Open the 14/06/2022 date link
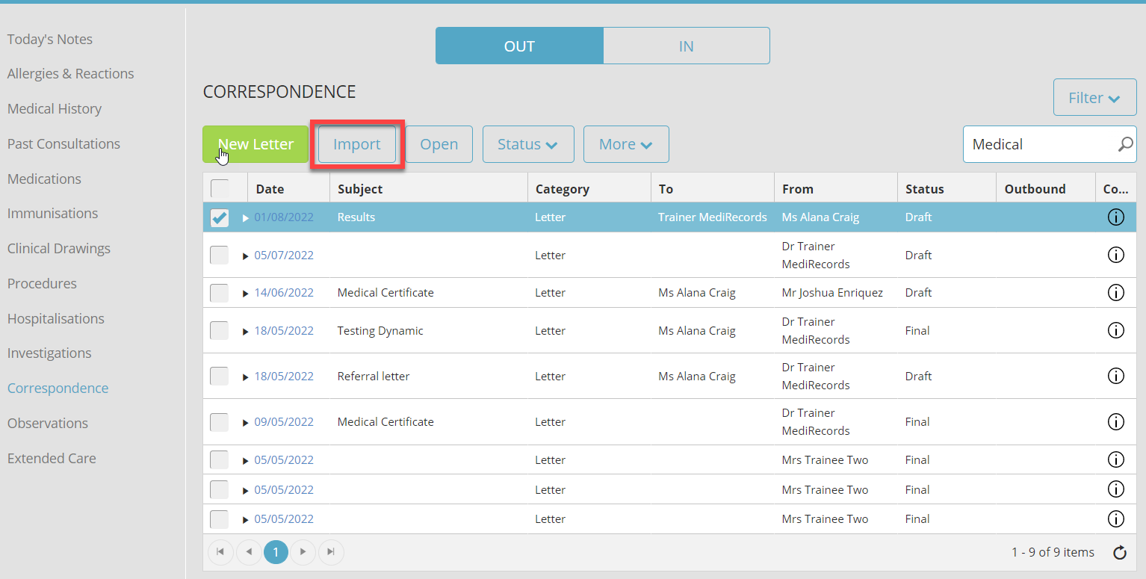The image size is (1146, 579). click(284, 293)
